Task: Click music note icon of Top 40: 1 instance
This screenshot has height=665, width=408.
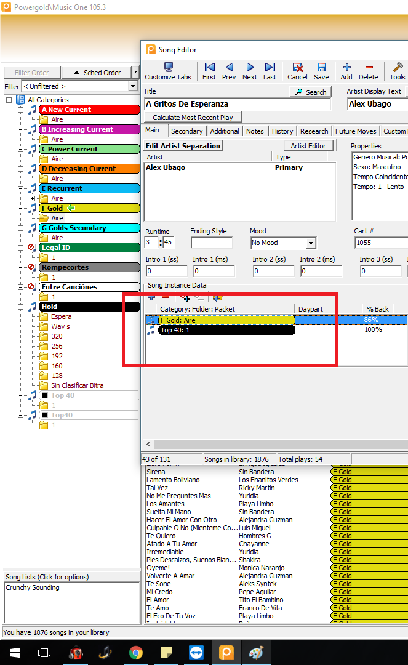Action: coord(151,330)
